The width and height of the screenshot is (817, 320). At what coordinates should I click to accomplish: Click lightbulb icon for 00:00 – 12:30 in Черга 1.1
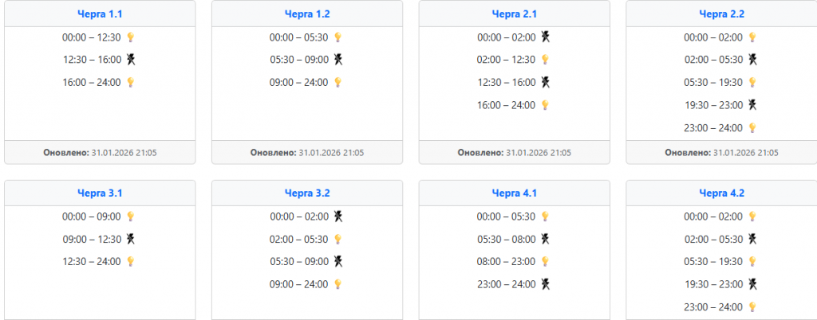(x=131, y=37)
